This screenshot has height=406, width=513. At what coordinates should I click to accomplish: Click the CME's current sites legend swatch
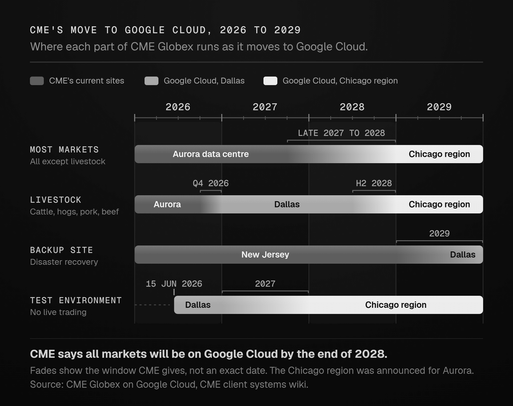coord(37,81)
